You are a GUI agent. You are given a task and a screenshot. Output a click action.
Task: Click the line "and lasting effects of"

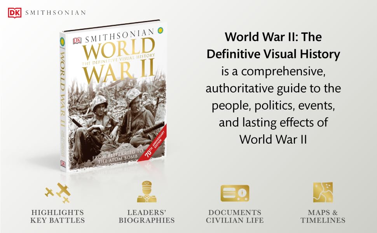point(273,122)
